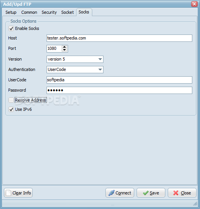Open the Common tab
Viewport: 200px width, 209px height.
click(x=29, y=12)
